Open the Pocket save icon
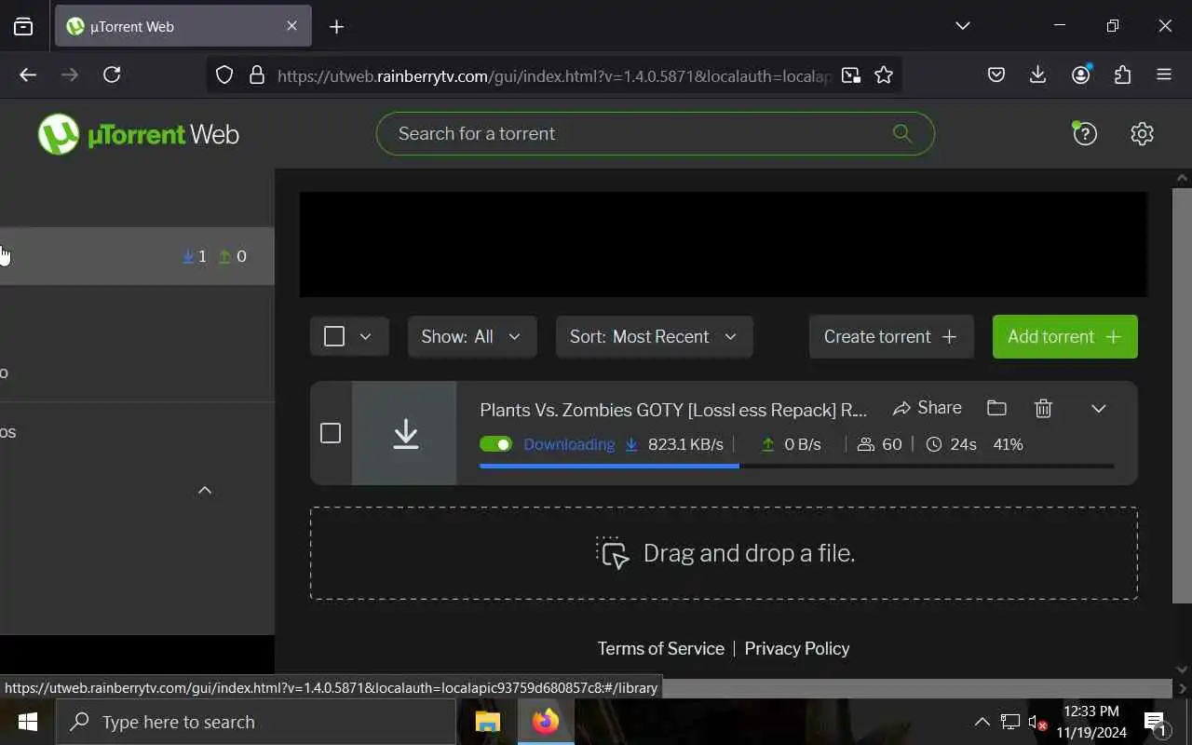1192x745 pixels. [x=996, y=75]
